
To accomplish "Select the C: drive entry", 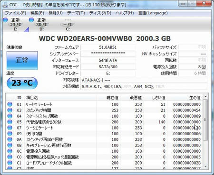I will 68,25.
